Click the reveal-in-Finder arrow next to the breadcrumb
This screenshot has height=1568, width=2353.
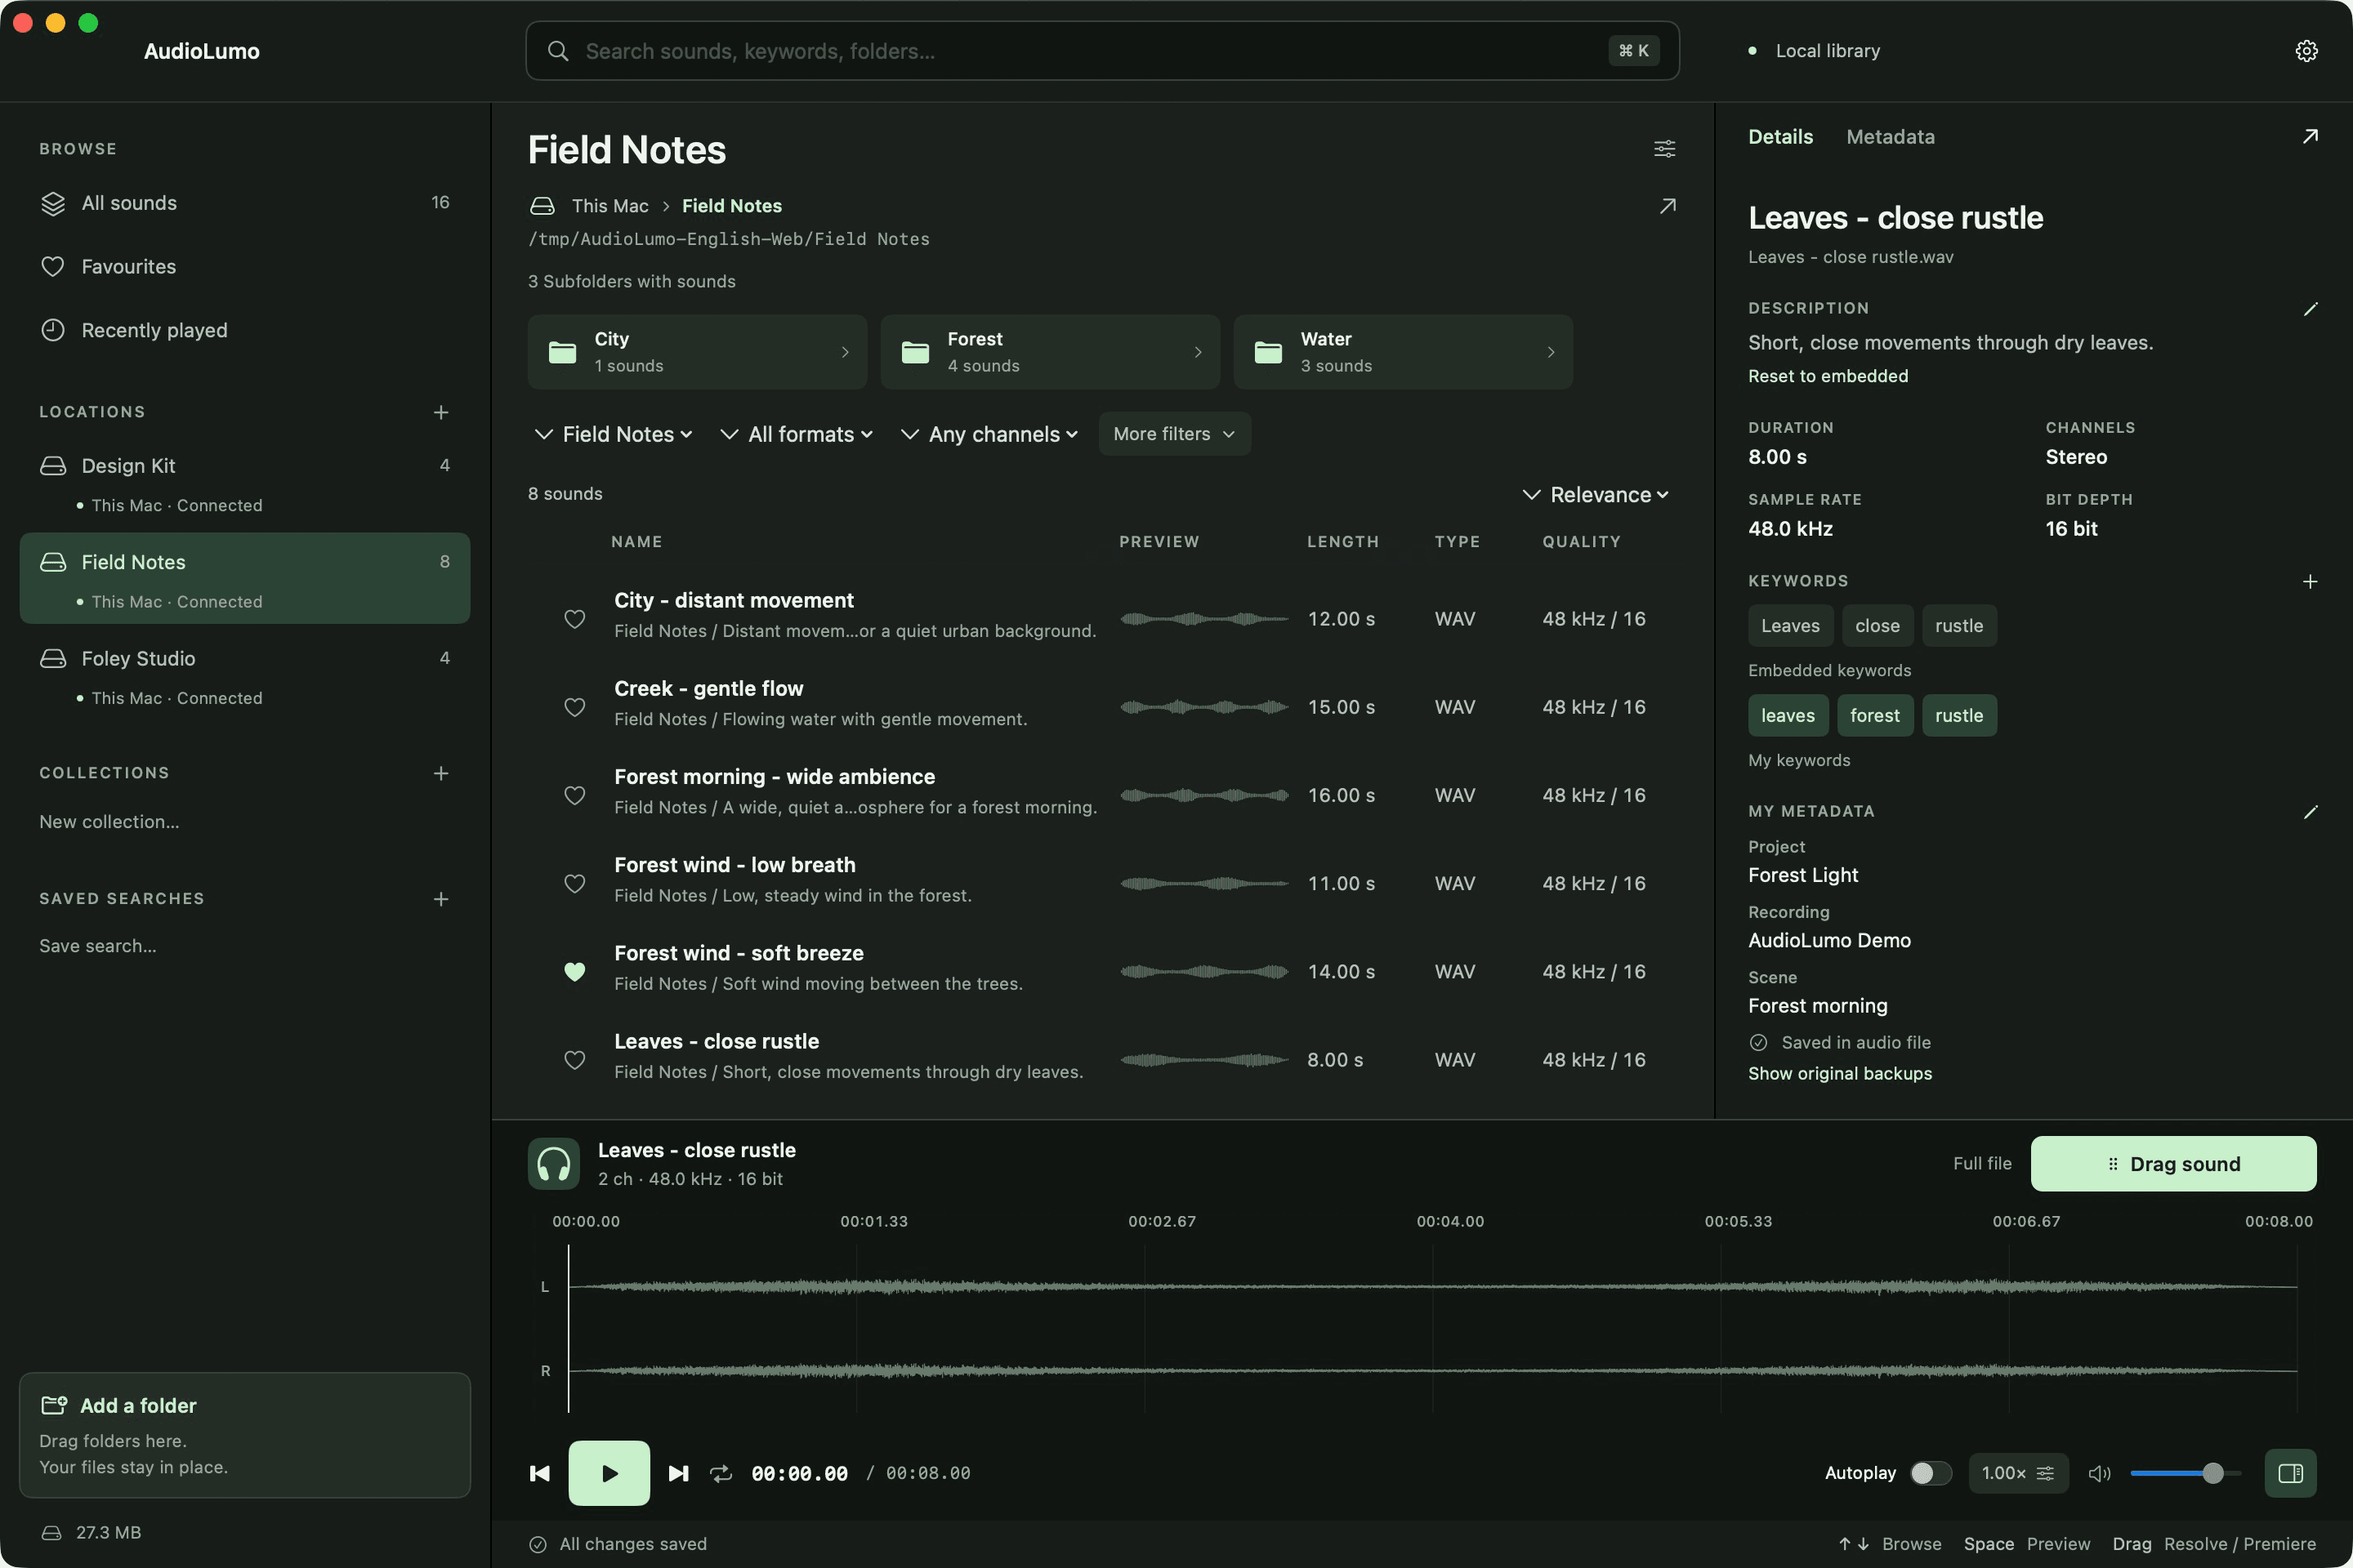point(1668,206)
